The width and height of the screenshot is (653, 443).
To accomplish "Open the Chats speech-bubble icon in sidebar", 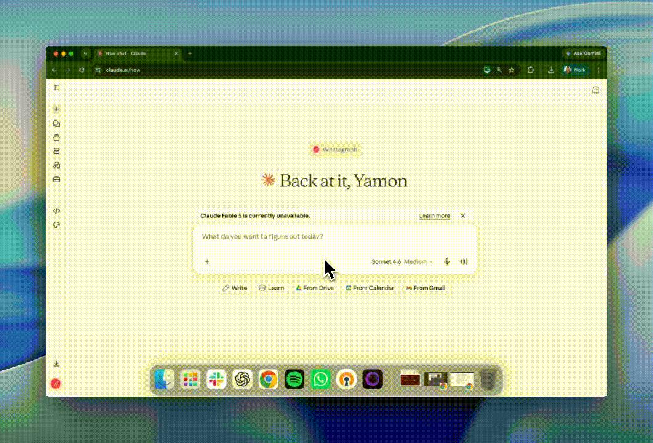I will [56, 124].
